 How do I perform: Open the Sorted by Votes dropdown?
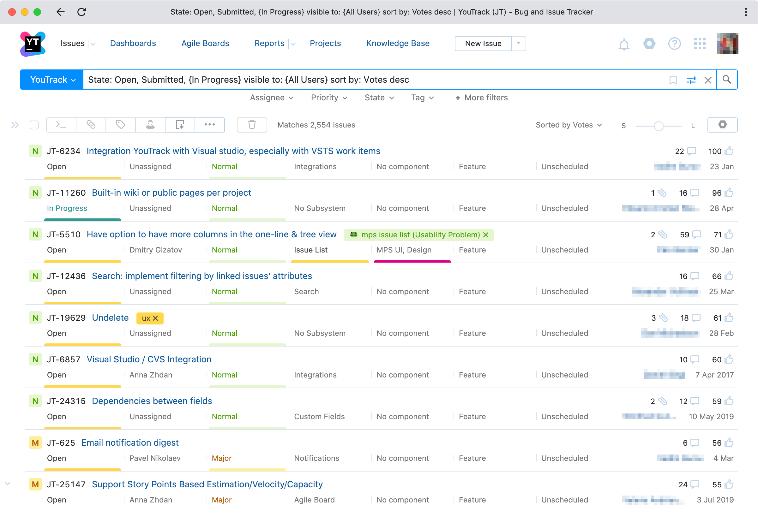click(569, 125)
